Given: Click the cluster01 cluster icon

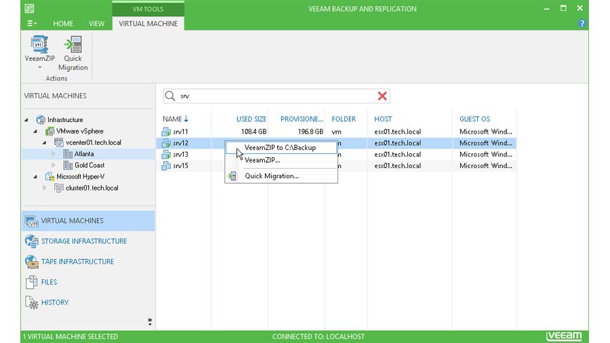Looking at the screenshot, I should pyautogui.click(x=59, y=188).
